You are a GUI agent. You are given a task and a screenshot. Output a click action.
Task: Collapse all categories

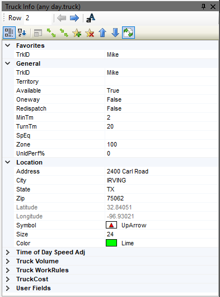pos(64,33)
